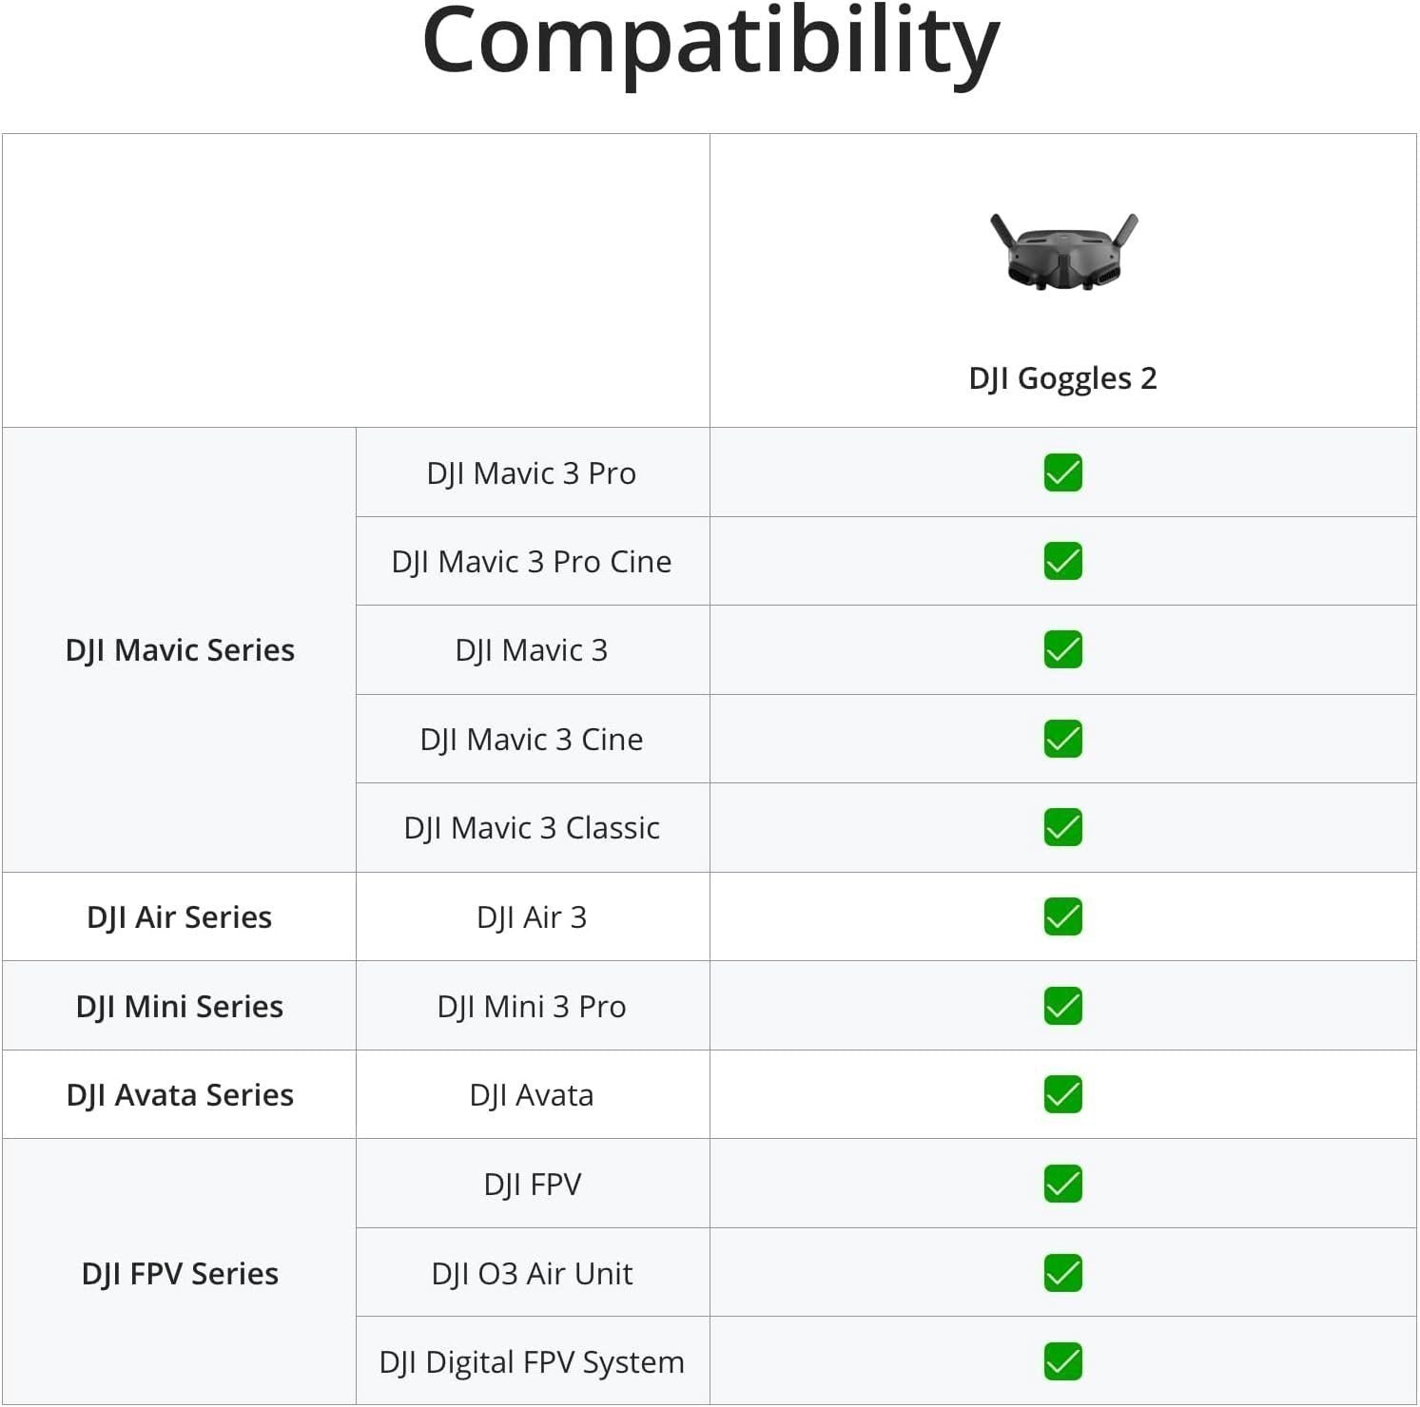Click the checkmark for DJI Mavic 3 Cine
Screen dimensions: 1420x1407
tap(1063, 739)
